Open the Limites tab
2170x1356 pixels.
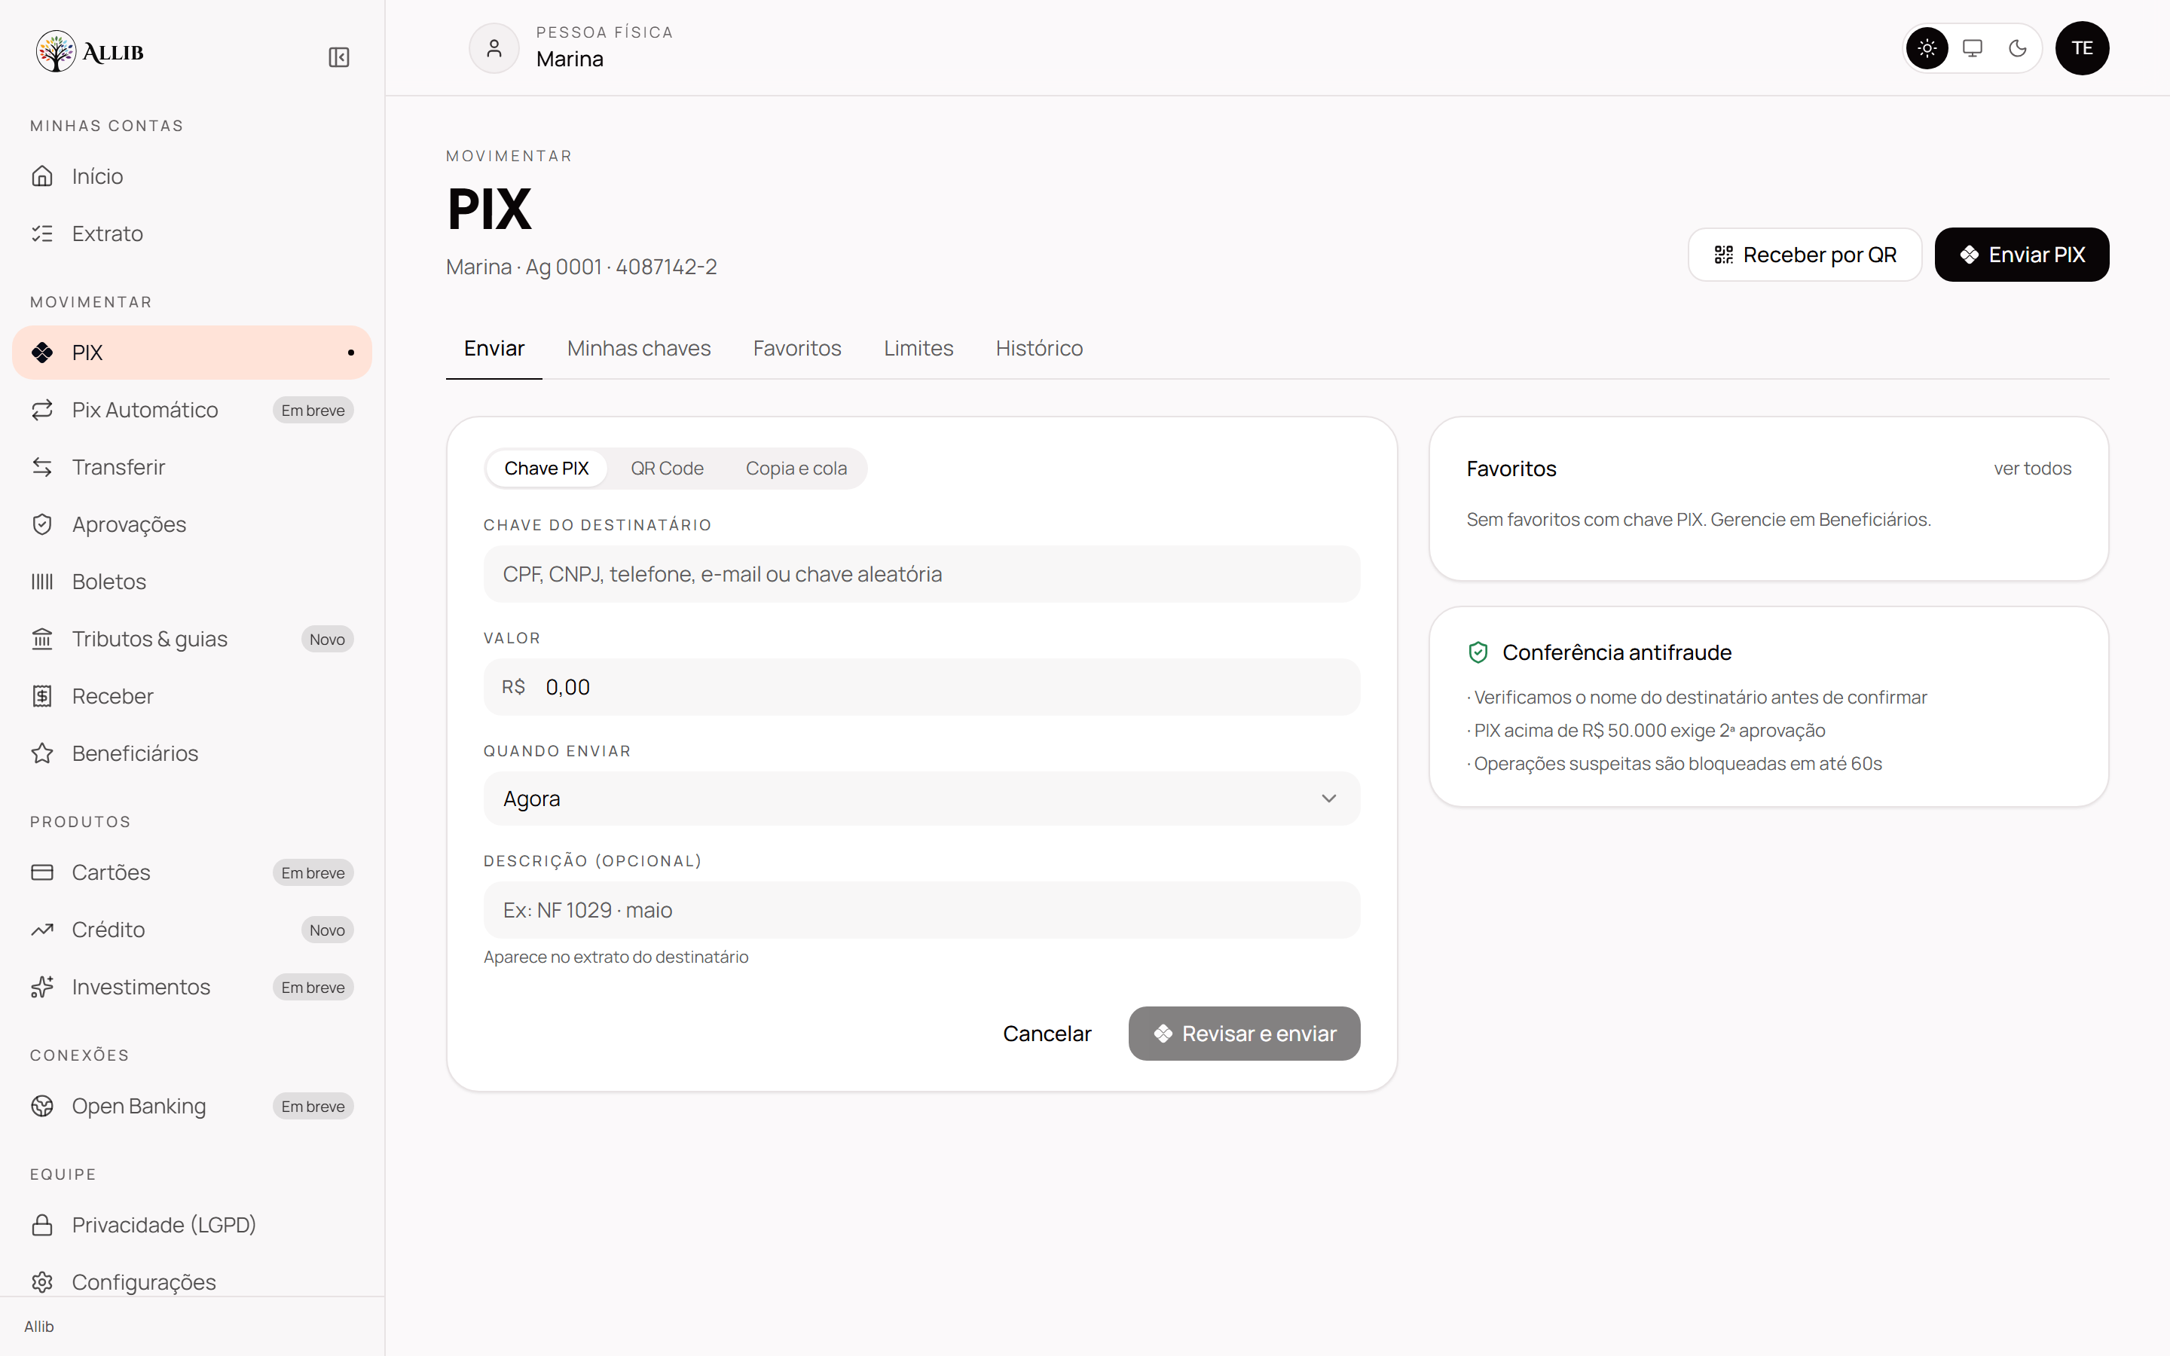(918, 348)
